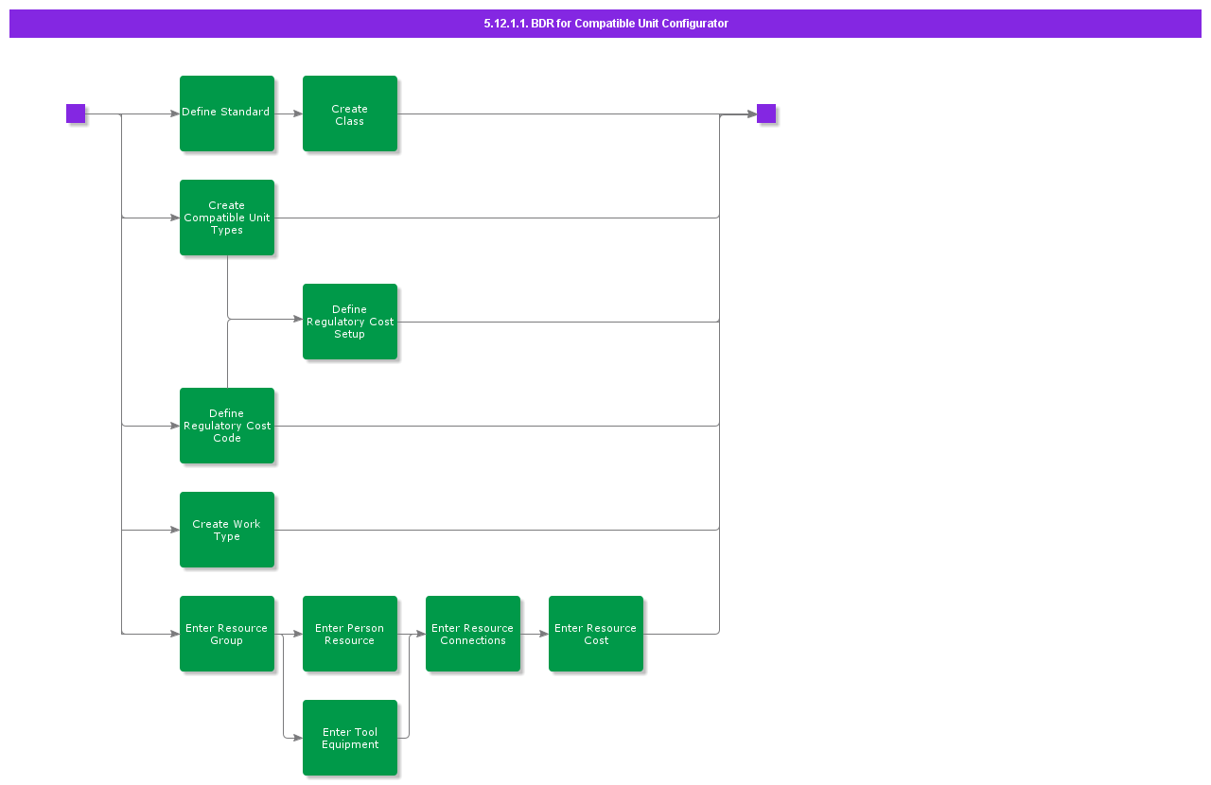Select the Enter Resource Group step
Image resolution: width=1211 pixels, height=785 pixels.
227,634
